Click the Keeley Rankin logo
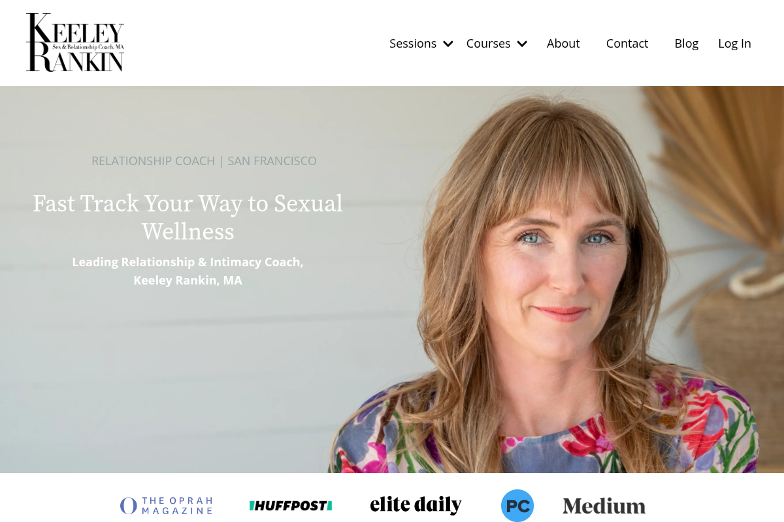Image resolution: width=784 pixels, height=522 pixels. [75, 42]
